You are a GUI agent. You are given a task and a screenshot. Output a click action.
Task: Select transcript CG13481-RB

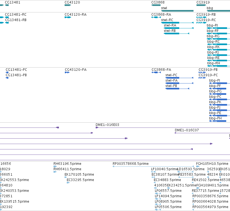point(7,23)
